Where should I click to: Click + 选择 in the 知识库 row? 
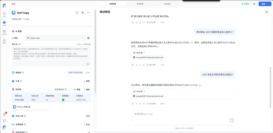click(87, 90)
